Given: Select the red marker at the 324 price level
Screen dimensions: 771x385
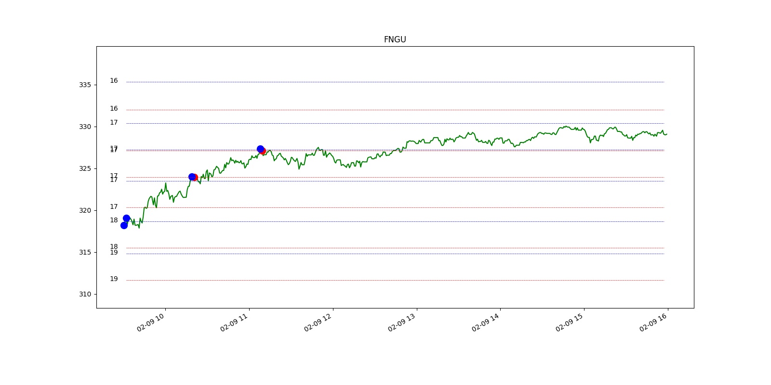Looking at the screenshot, I should pyautogui.click(x=195, y=178).
